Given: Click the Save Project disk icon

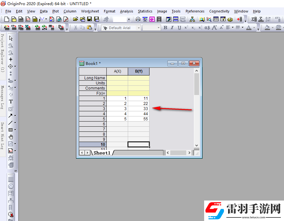Looking at the screenshot, I should 89,20.
